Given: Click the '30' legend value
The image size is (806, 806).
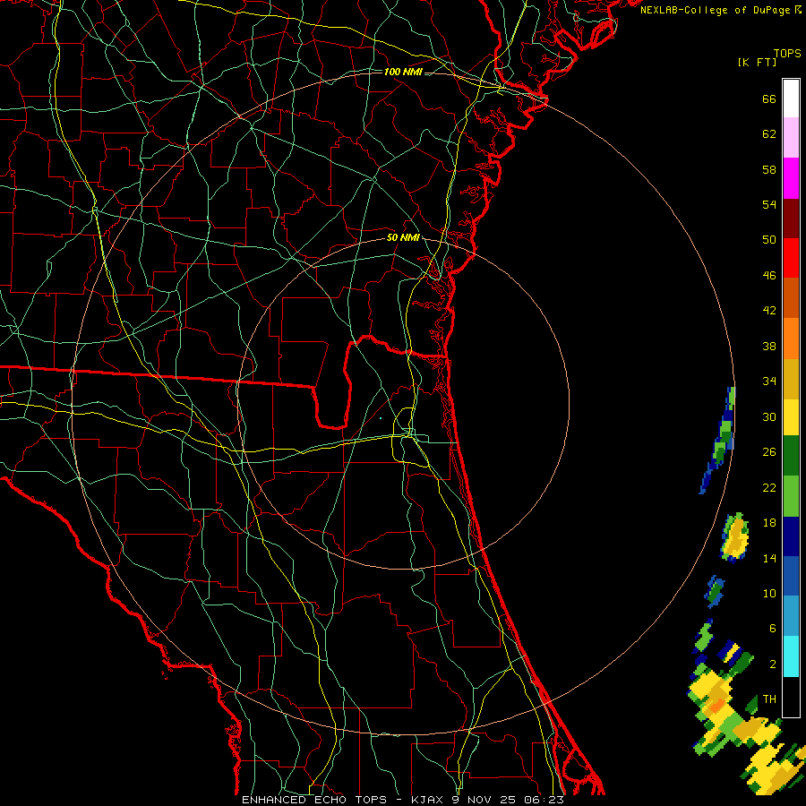Looking at the screenshot, I should coord(769,416).
